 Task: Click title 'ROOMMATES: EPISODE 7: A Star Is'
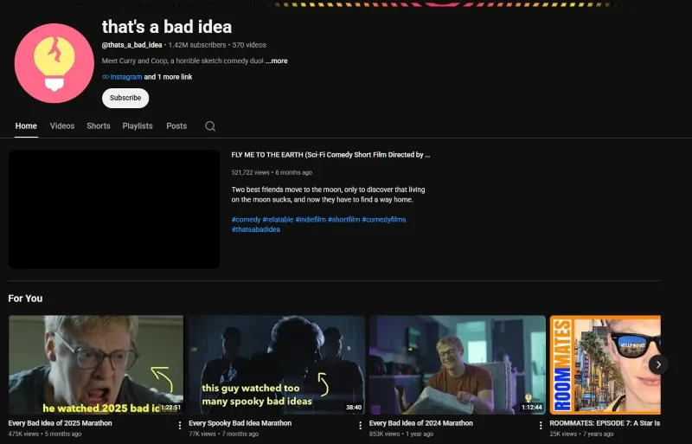coord(605,423)
